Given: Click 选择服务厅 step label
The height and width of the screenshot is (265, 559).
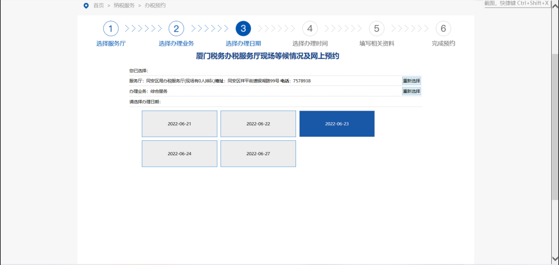Looking at the screenshot, I should [111, 43].
